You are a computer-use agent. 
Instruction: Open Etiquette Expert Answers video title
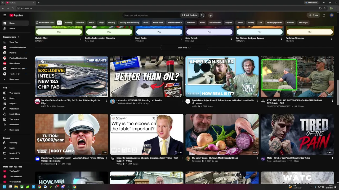(147, 159)
